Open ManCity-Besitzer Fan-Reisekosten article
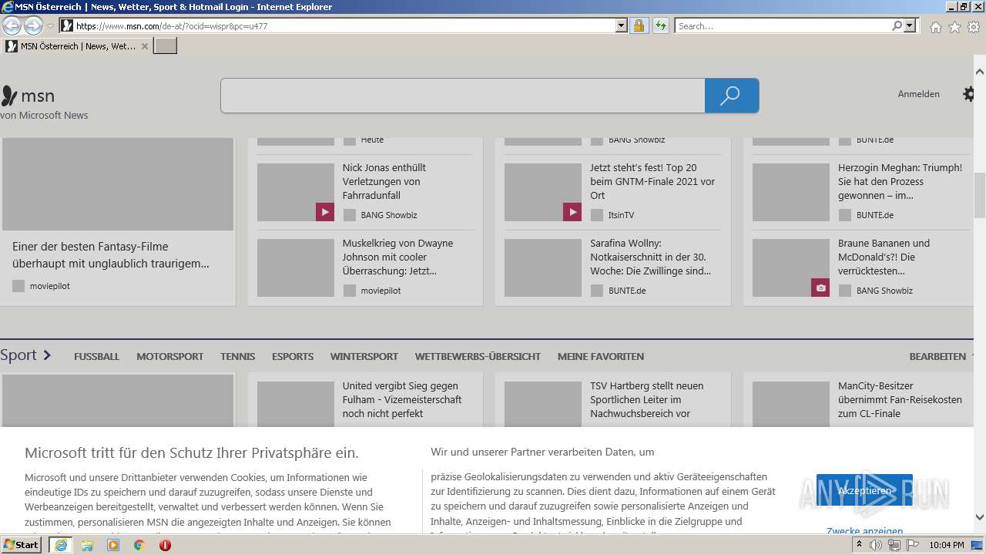Image resolution: width=986 pixels, height=555 pixels. (900, 399)
